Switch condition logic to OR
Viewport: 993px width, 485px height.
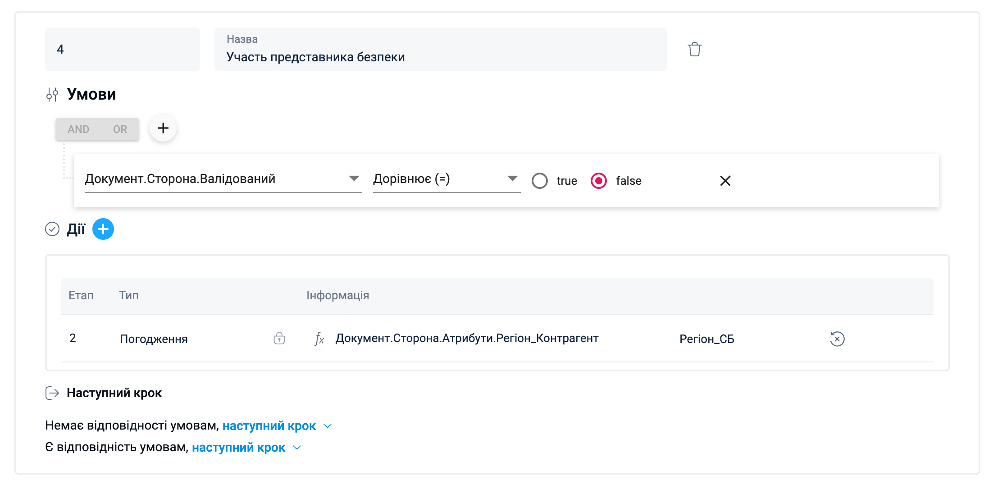pos(120,129)
